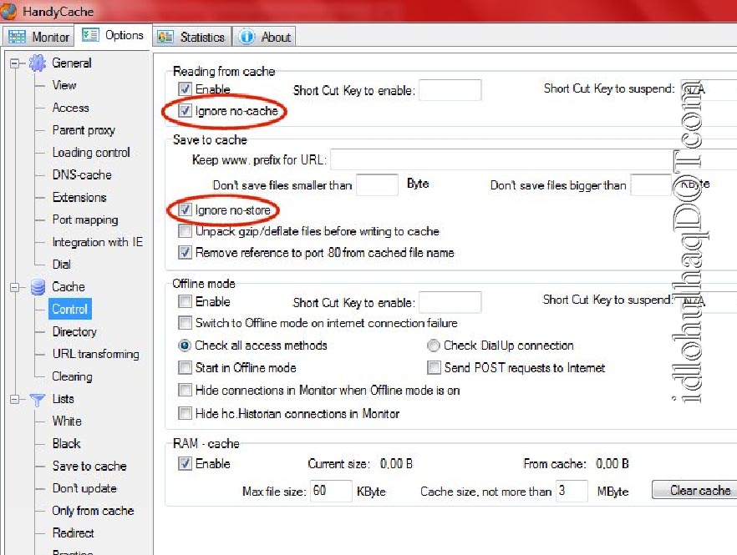Select Dial in the tree
Screen dimensions: 737x555
click(62, 265)
